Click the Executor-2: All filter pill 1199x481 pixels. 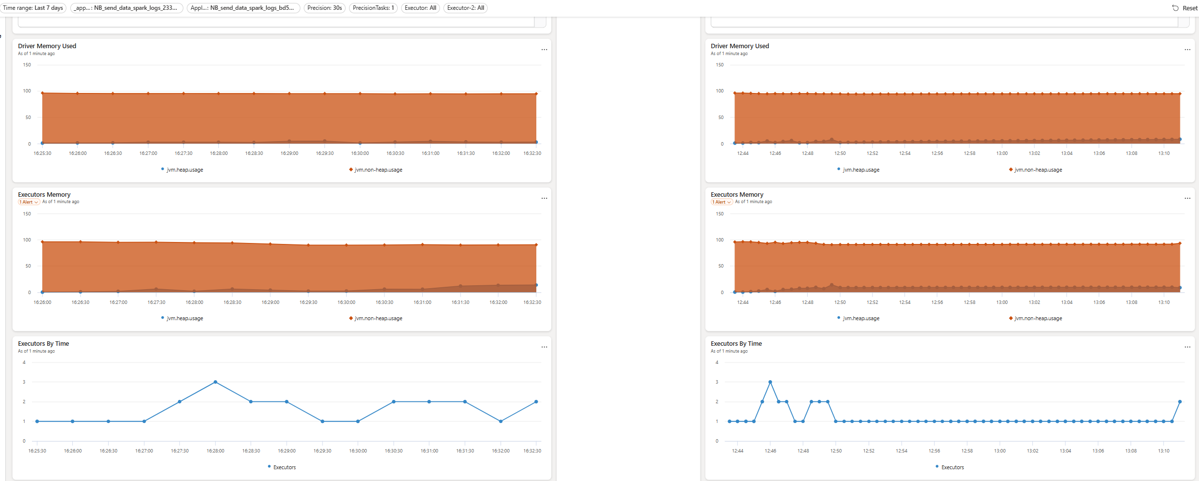pos(466,8)
